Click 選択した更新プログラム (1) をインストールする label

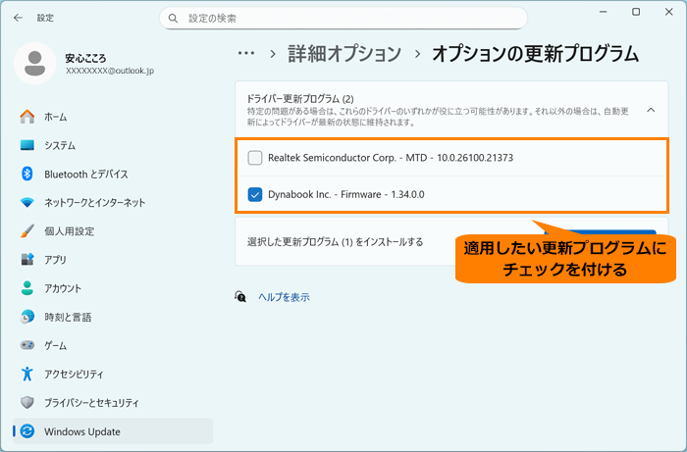click(336, 242)
